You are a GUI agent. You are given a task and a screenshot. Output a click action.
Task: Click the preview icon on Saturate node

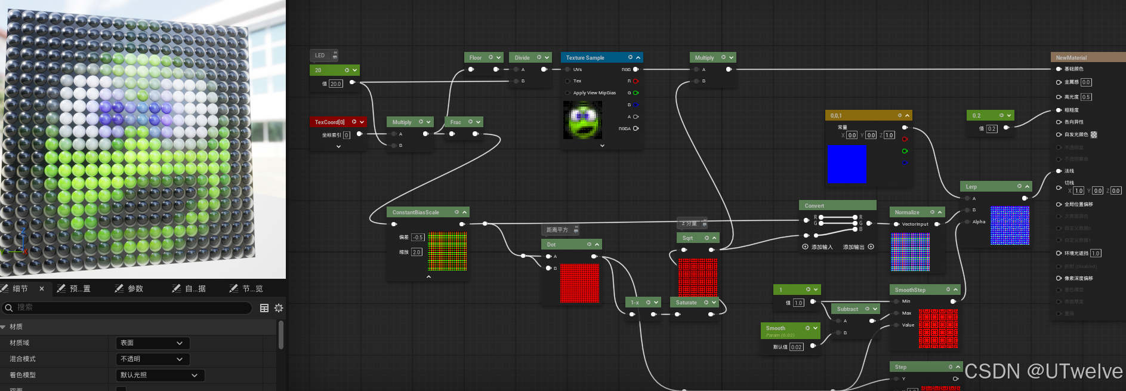click(706, 302)
